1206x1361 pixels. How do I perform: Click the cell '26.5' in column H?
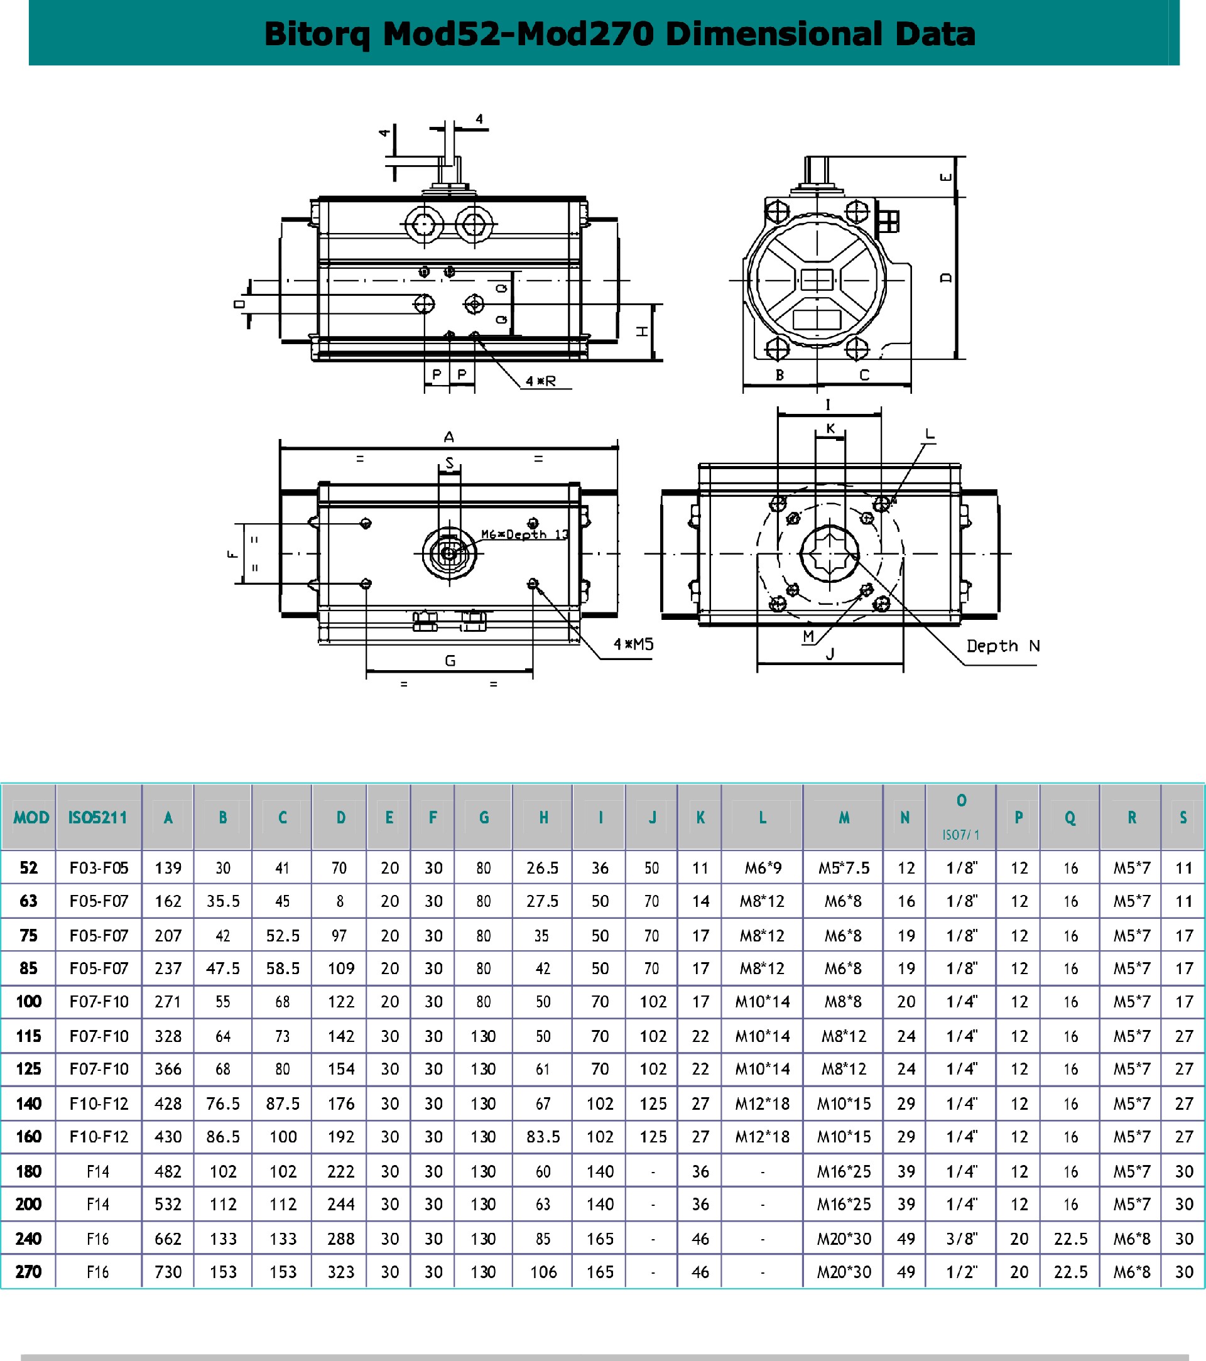click(x=543, y=868)
